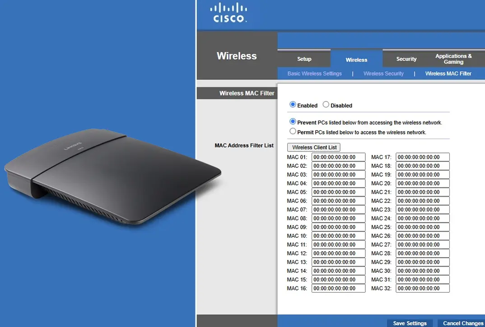Focus the MAC 07 address field
The width and height of the screenshot is (485, 327).
click(338, 210)
